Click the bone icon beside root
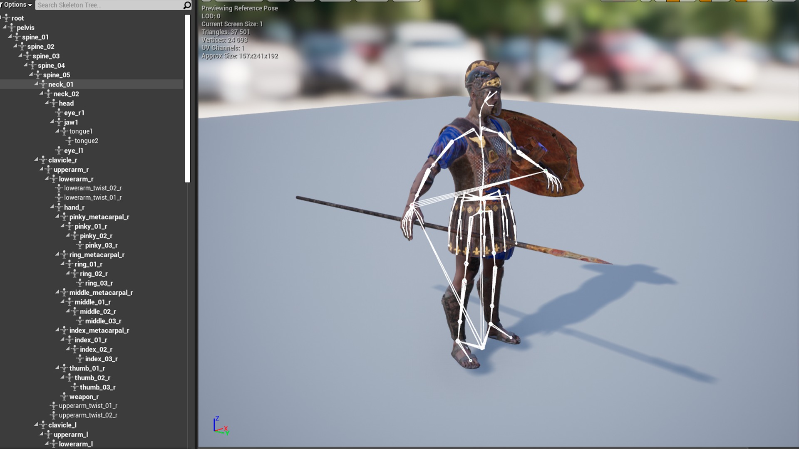This screenshot has height=449, width=799. pyautogui.click(x=7, y=18)
